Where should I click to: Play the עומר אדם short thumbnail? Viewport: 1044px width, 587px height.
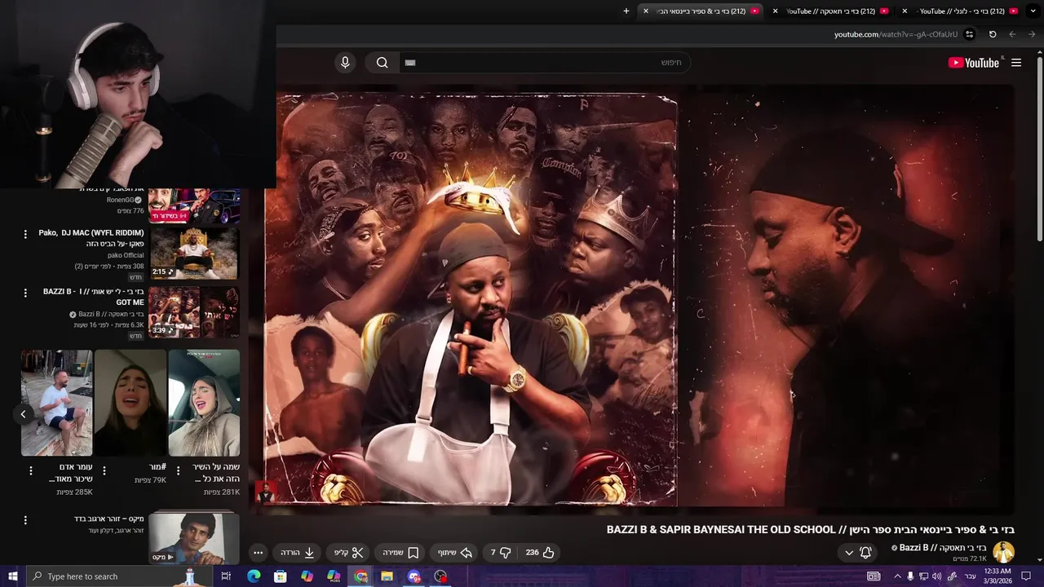click(57, 403)
